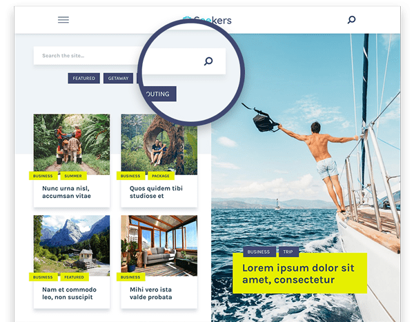414x322 pixels.
Task: Open 'Nam et commodo leo, non suscipit' article
Action: point(69,293)
